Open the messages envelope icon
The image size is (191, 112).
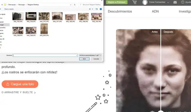(x=175, y=2)
